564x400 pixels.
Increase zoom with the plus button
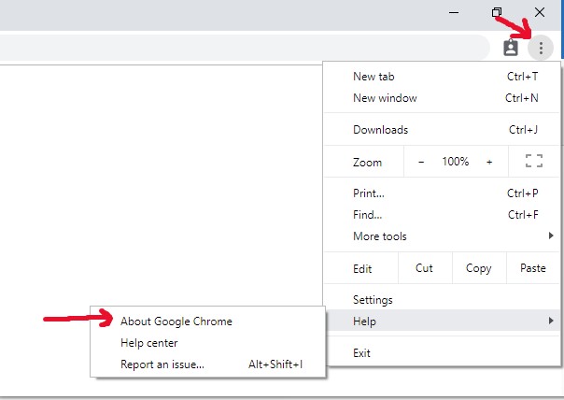click(489, 162)
